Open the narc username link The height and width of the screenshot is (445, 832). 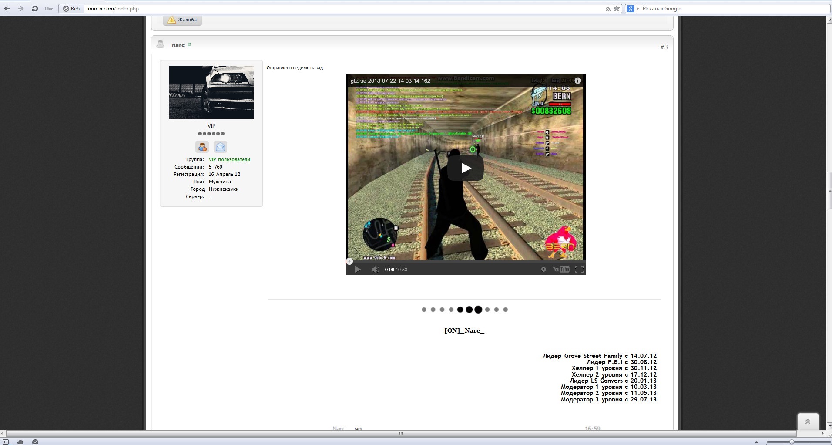click(178, 45)
